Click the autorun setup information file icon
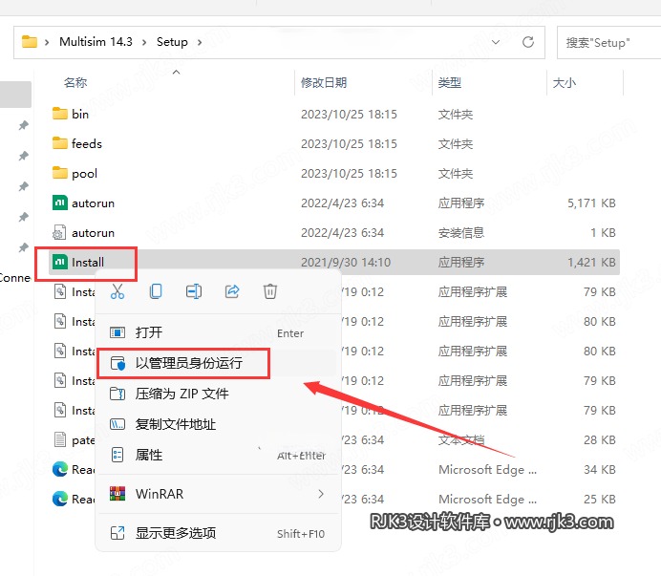The width and height of the screenshot is (661, 576). click(59, 232)
